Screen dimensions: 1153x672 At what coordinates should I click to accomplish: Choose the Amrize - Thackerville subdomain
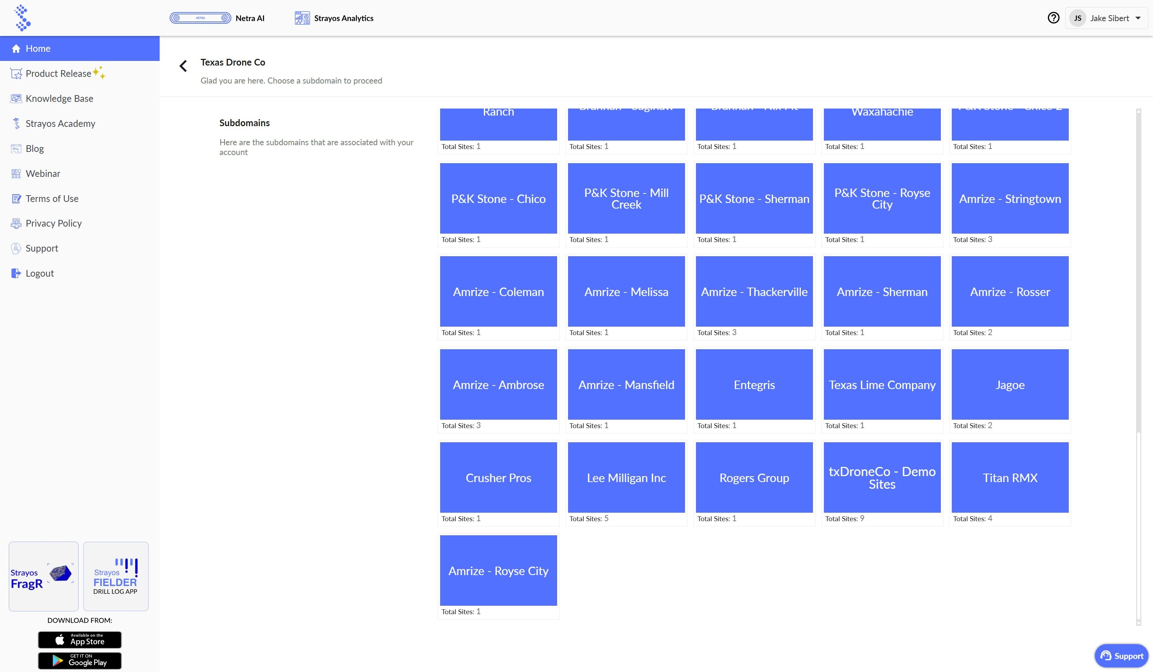pyautogui.click(x=754, y=291)
